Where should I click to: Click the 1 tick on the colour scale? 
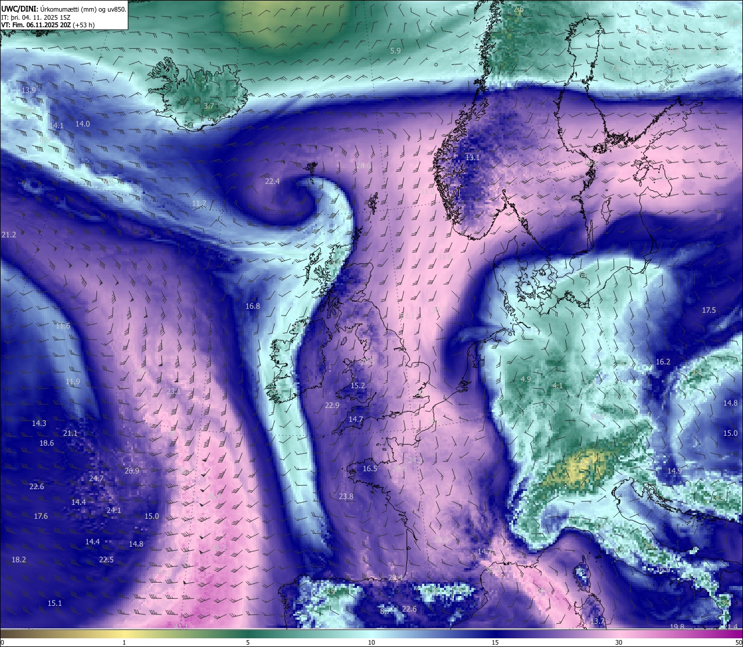click(x=124, y=642)
